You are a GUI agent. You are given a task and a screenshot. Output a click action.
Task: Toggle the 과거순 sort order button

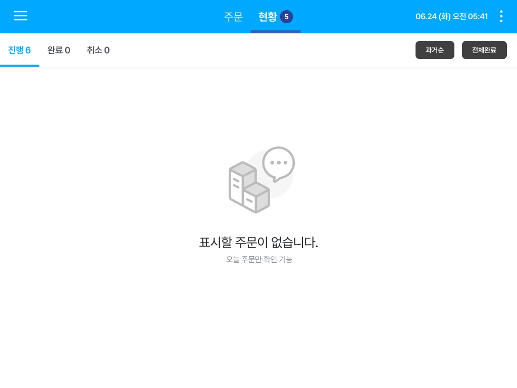(435, 50)
